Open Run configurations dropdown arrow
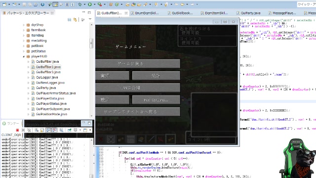Viewport: 316px width, 178px height. [94, 4]
